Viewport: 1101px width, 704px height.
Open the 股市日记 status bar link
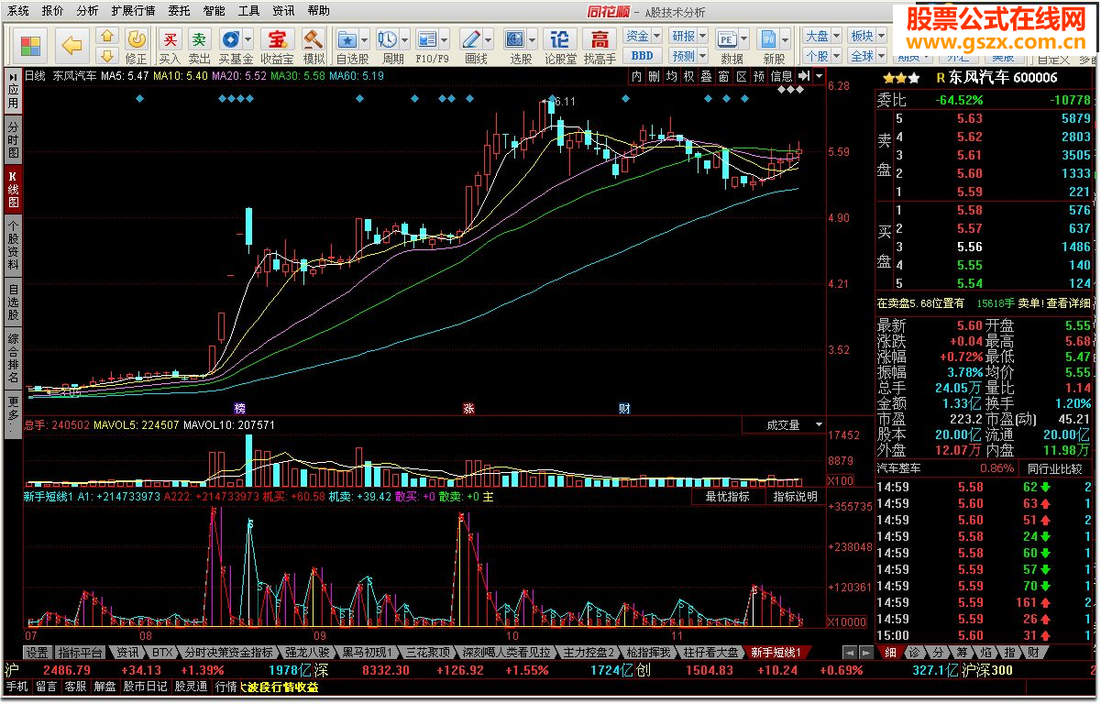point(146,686)
